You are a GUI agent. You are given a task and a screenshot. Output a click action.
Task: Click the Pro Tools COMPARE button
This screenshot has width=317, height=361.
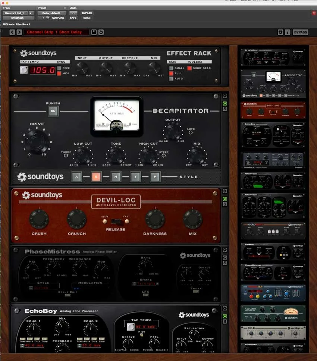(58, 18)
